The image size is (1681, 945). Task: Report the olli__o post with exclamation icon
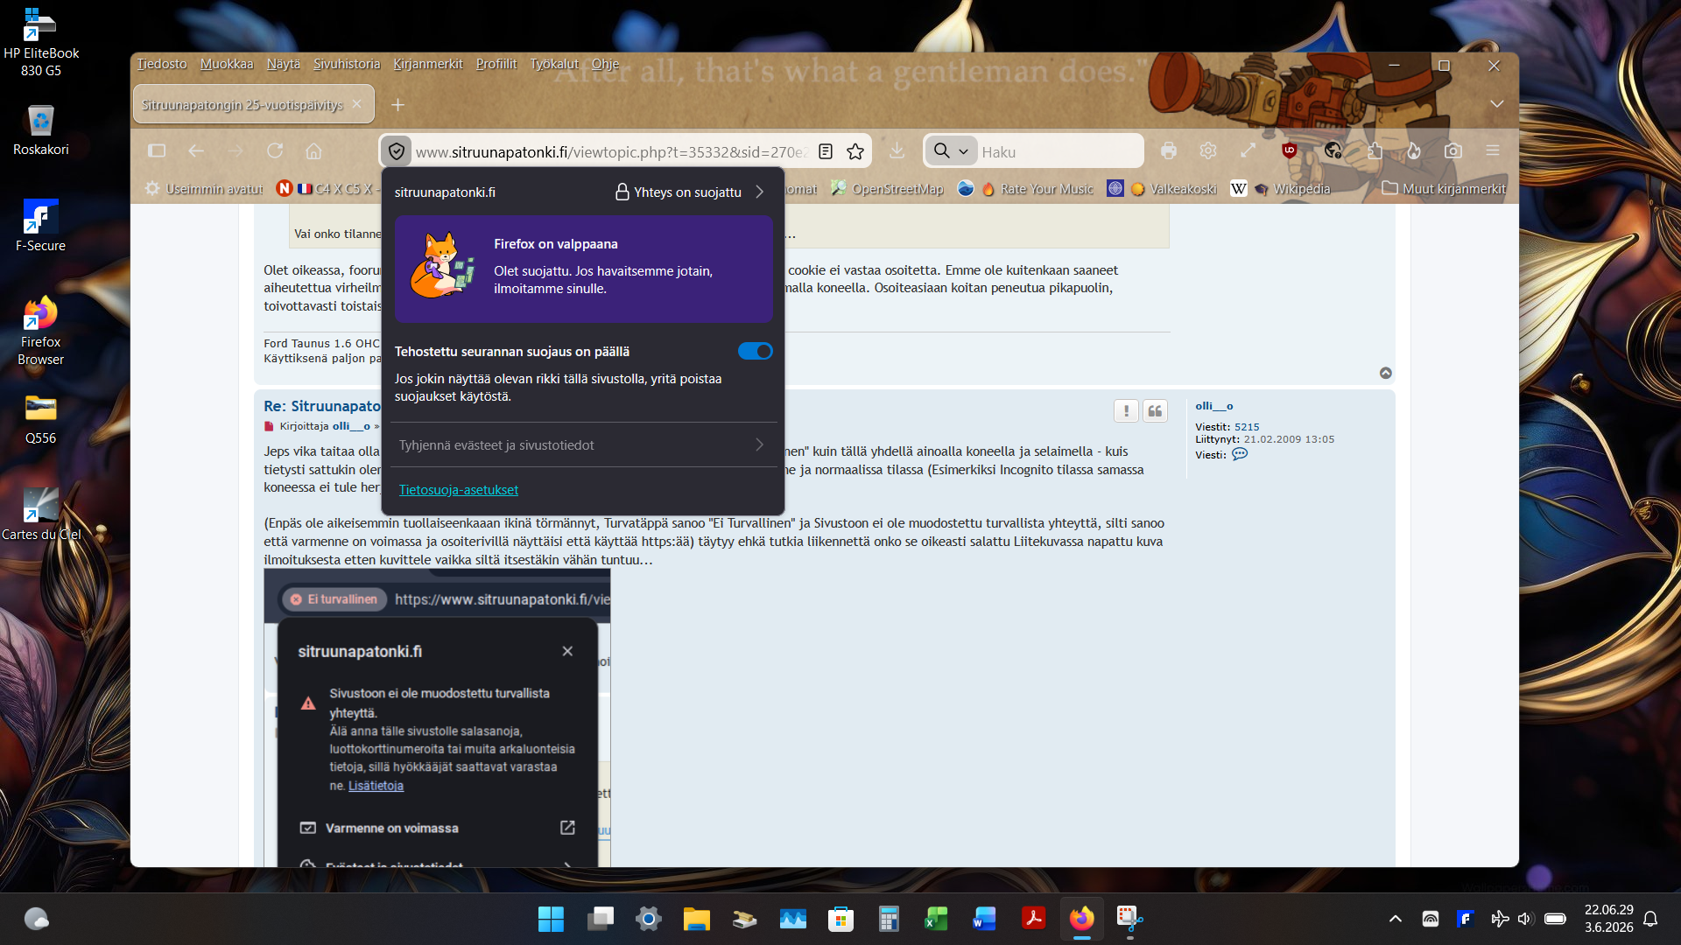pyautogui.click(x=1126, y=410)
